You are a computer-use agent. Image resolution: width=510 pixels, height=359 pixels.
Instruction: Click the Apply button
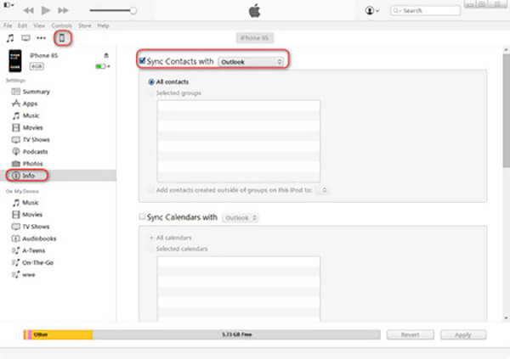point(463,334)
